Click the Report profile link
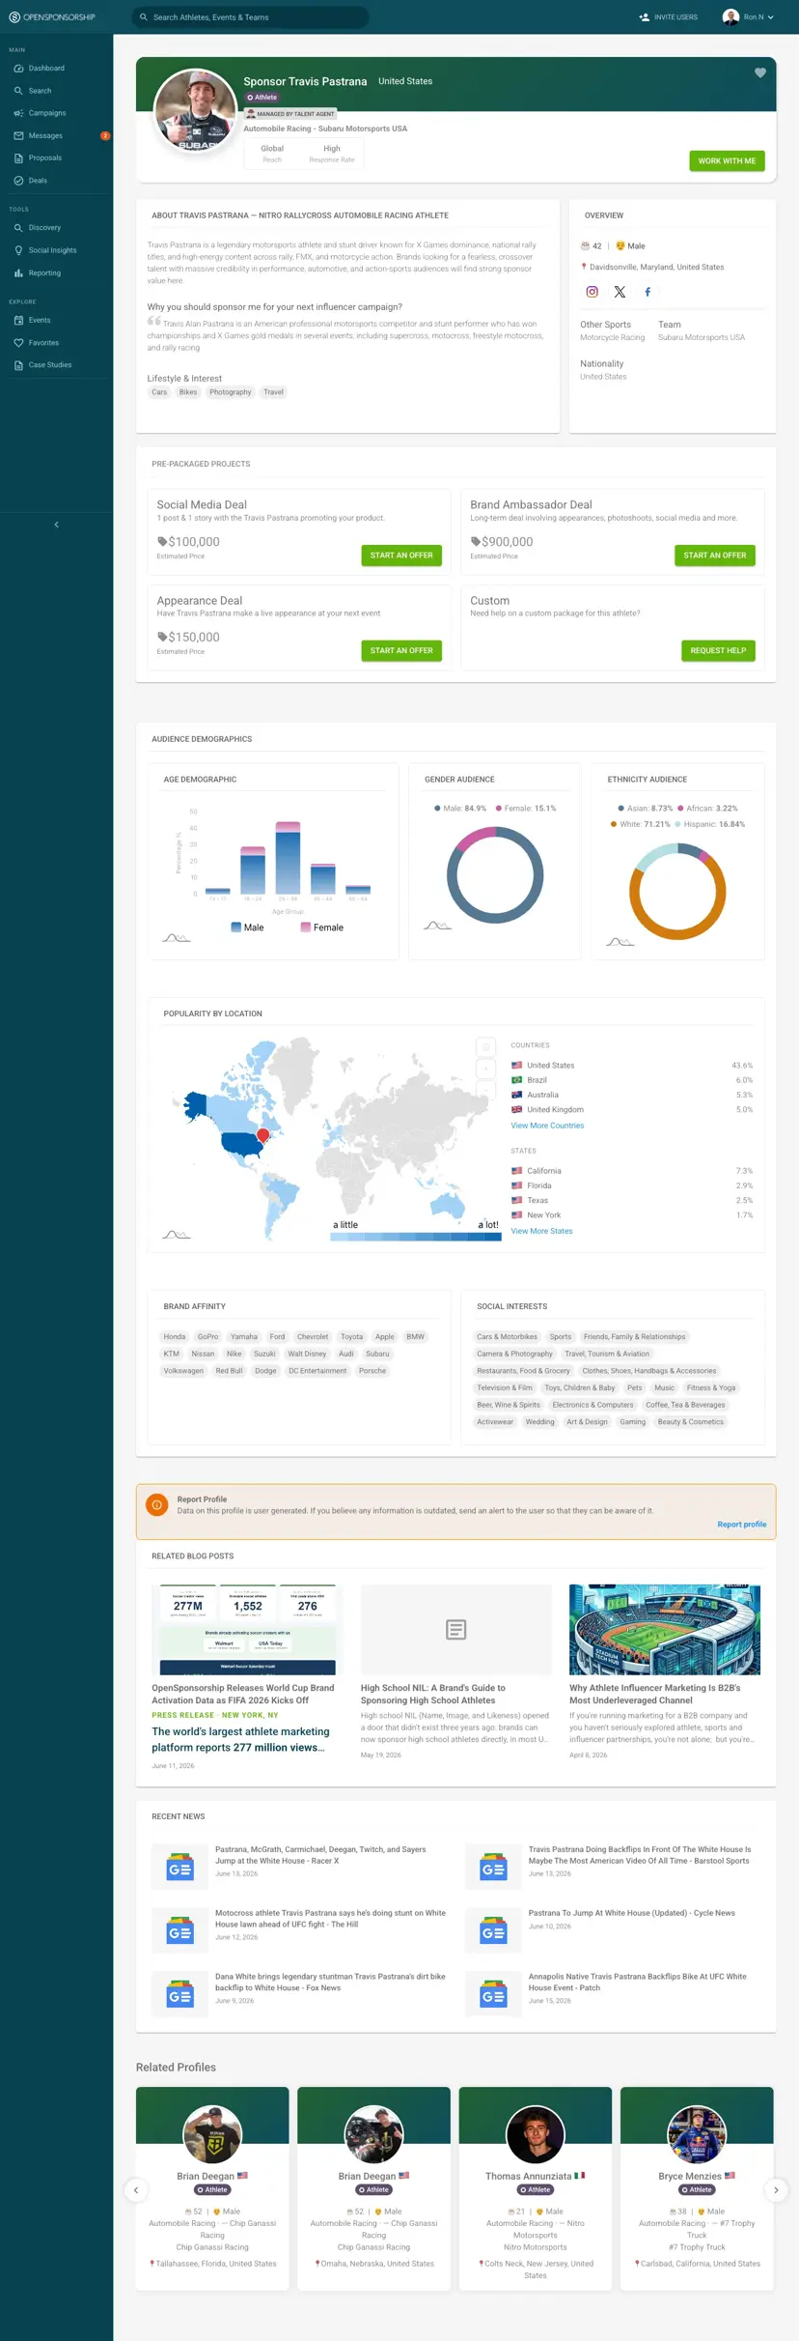 point(742,1525)
